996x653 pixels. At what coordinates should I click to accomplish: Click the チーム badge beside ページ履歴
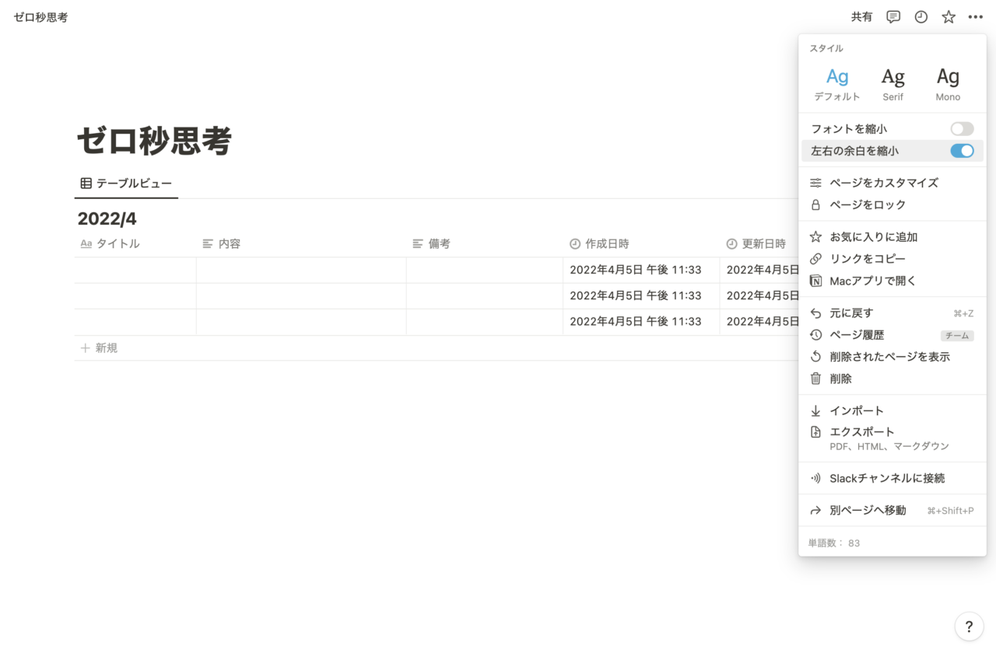click(957, 336)
